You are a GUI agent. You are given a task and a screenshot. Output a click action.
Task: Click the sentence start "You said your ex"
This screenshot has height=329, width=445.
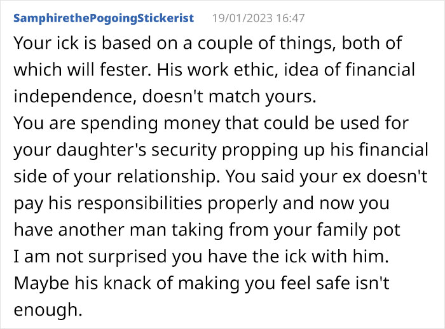pos(293,177)
